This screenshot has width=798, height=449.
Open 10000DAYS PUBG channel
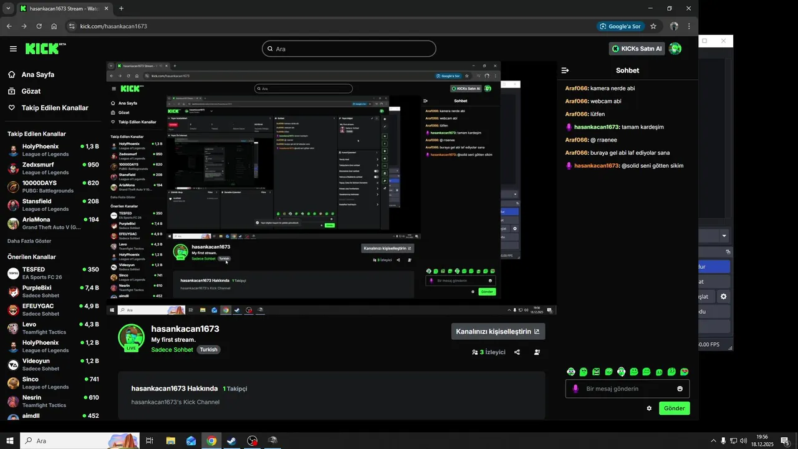tap(53, 186)
